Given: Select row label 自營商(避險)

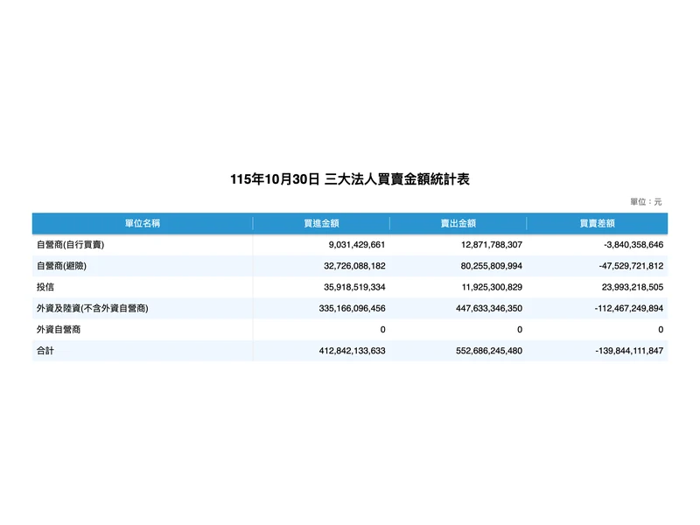Looking at the screenshot, I should tap(61, 266).
